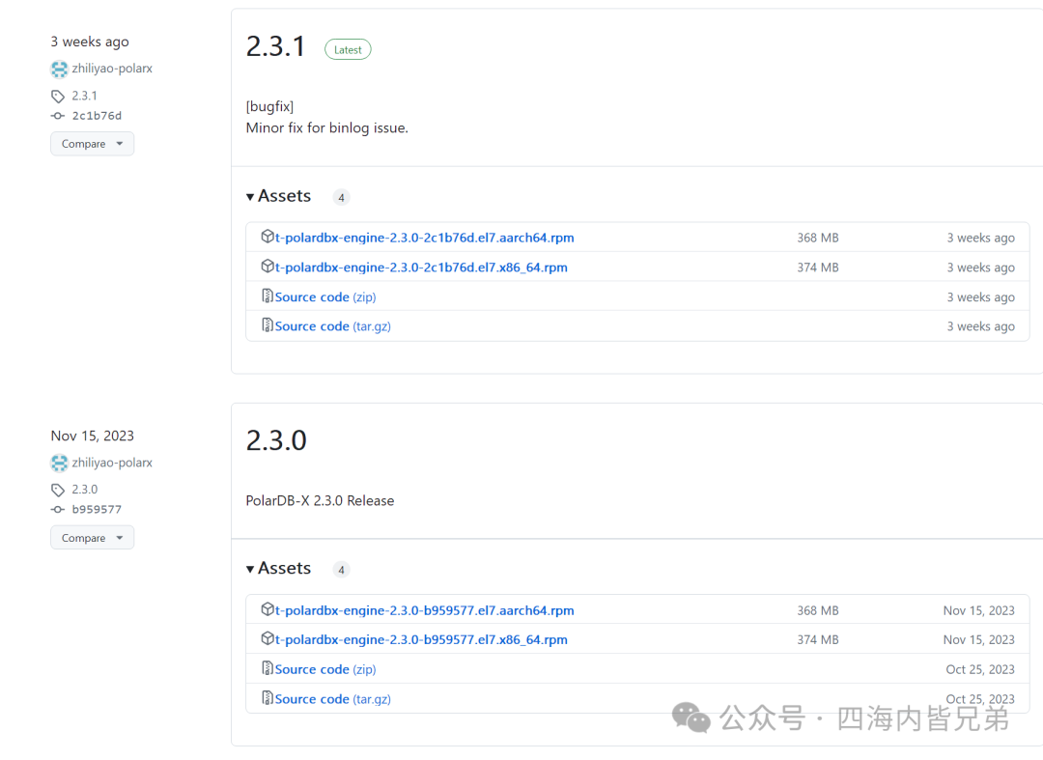
Task: Click package icon for 2c1b76d aarch64 rpm
Action: pyautogui.click(x=268, y=236)
